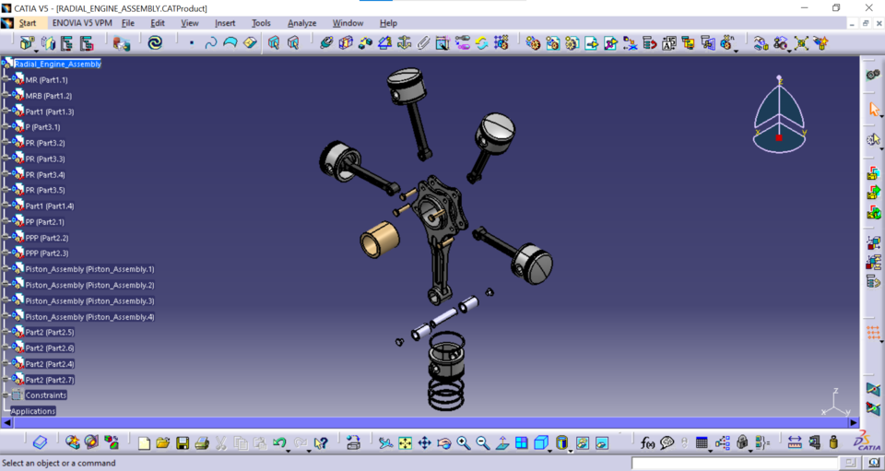Click the Save icon in bottom toolbar
Screen dimensions: 885x471
[x=183, y=443]
